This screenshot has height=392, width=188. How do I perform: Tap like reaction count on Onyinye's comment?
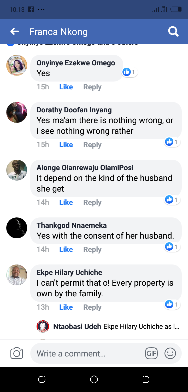130,72
